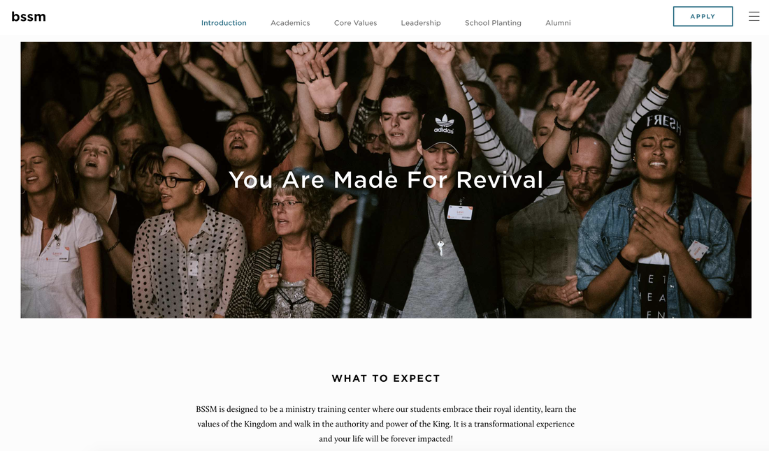Click the WHAT TO EXPECT heading
The height and width of the screenshot is (451, 769).
[x=386, y=378]
